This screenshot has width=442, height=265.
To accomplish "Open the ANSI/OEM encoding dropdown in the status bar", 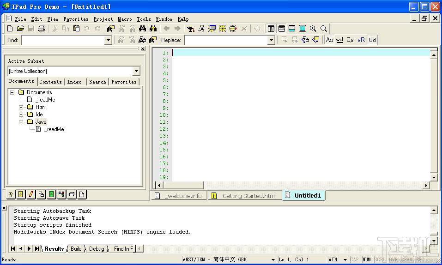I will 273,259.
